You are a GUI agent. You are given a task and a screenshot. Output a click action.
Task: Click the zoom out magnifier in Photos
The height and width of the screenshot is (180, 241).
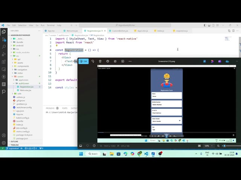click(x=218, y=146)
